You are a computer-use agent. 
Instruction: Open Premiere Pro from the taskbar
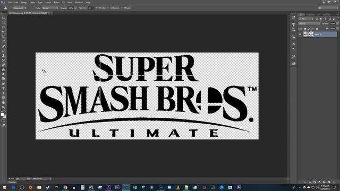click(x=108, y=187)
